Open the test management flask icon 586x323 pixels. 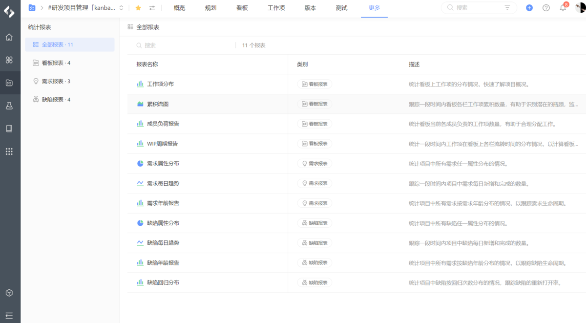(x=9, y=106)
